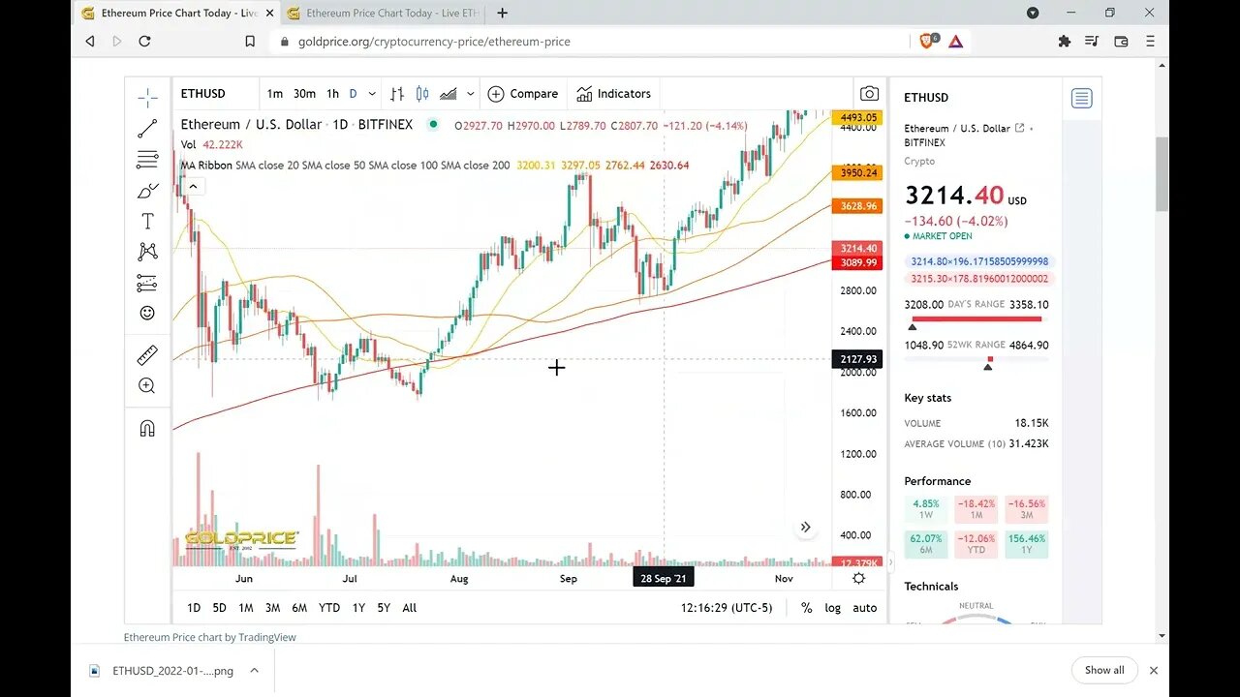Open the Fibonacci retracement tool

click(x=147, y=159)
